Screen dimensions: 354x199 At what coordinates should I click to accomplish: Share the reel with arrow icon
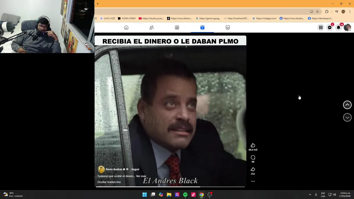click(x=253, y=169)
